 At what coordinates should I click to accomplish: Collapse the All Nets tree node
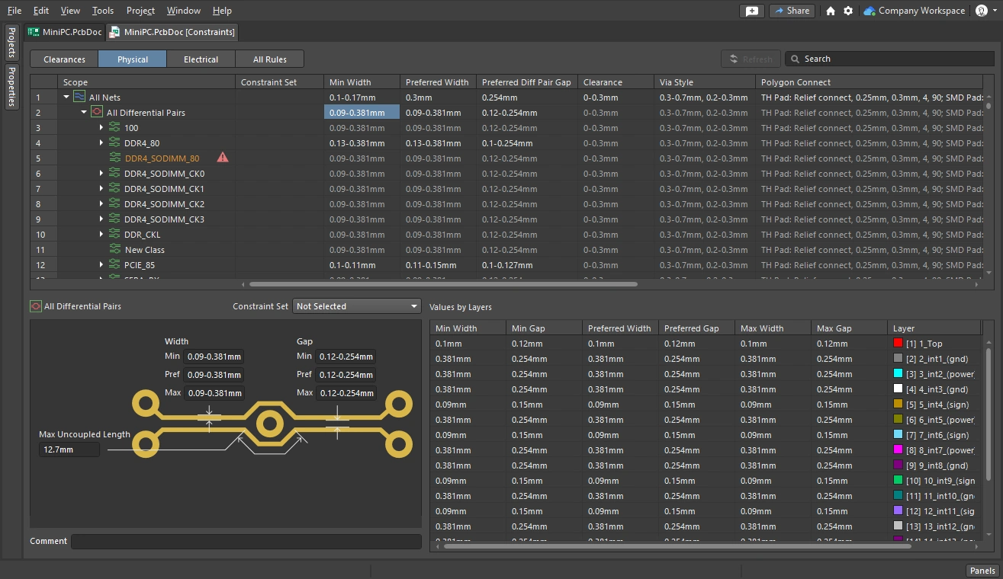pos(67,98)
